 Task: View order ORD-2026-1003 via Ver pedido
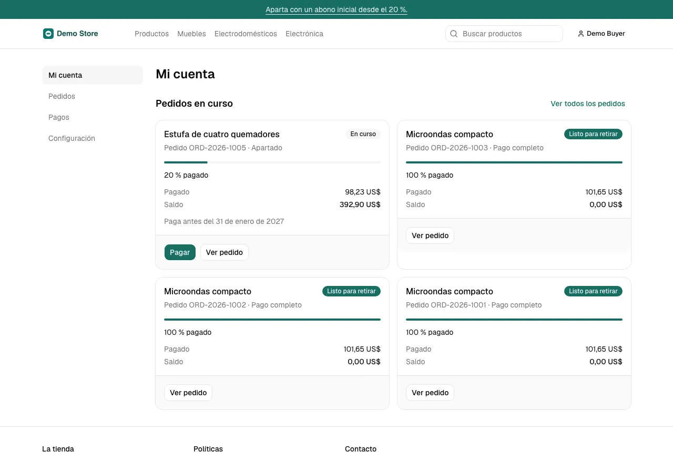430,235
